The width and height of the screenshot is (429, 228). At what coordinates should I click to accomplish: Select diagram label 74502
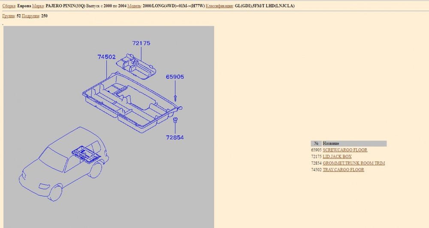coord(106,57)
